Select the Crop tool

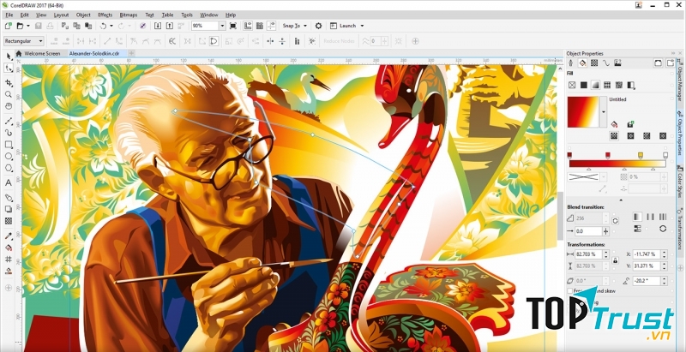(x=9, y=83)
